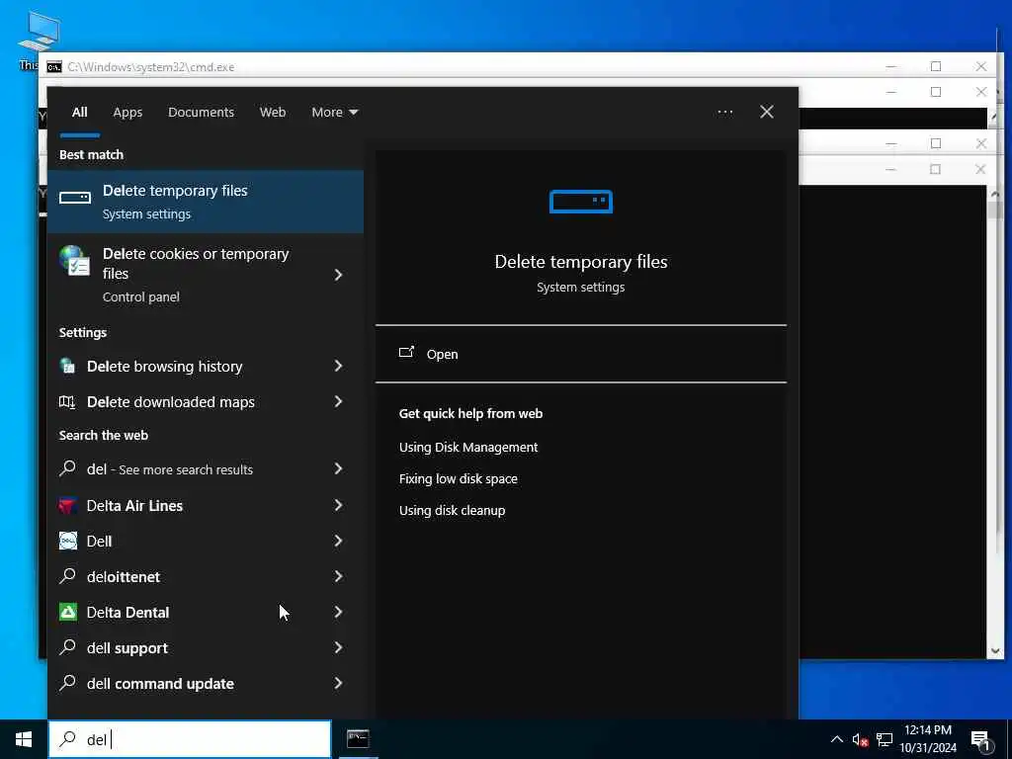The image size is (1012, 759).
Task: Switch to the Documents search tab
Action: [x=201, y=113]
